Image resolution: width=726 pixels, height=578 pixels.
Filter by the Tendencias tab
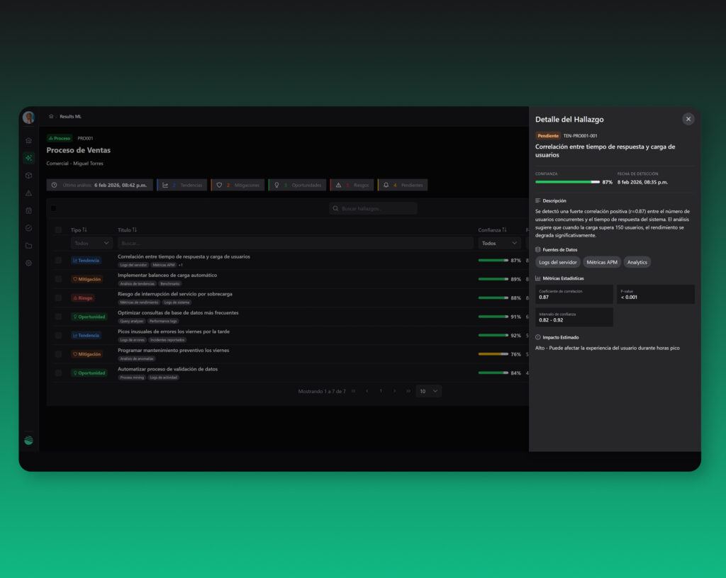[x=182, y=185]
